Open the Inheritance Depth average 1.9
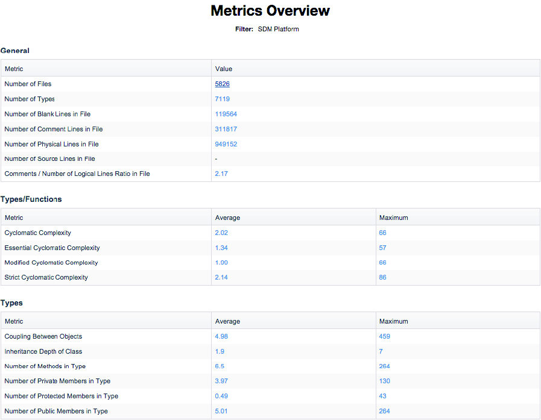This screenshot has height=420, width=541. click(x=220, y=351)
